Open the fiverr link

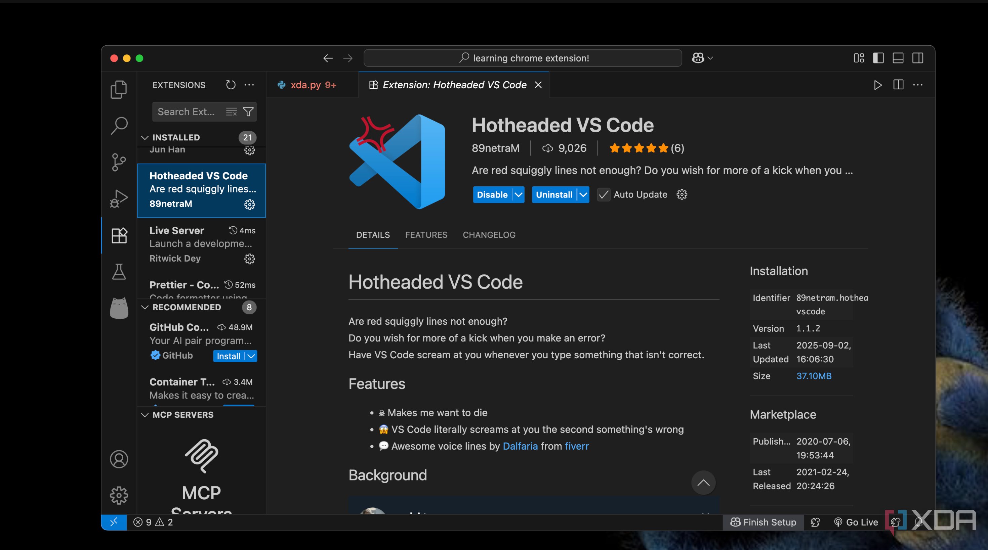(576, 446)
